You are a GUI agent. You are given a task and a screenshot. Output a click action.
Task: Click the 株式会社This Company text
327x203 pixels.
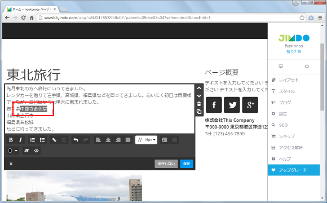tap(229, 120)
